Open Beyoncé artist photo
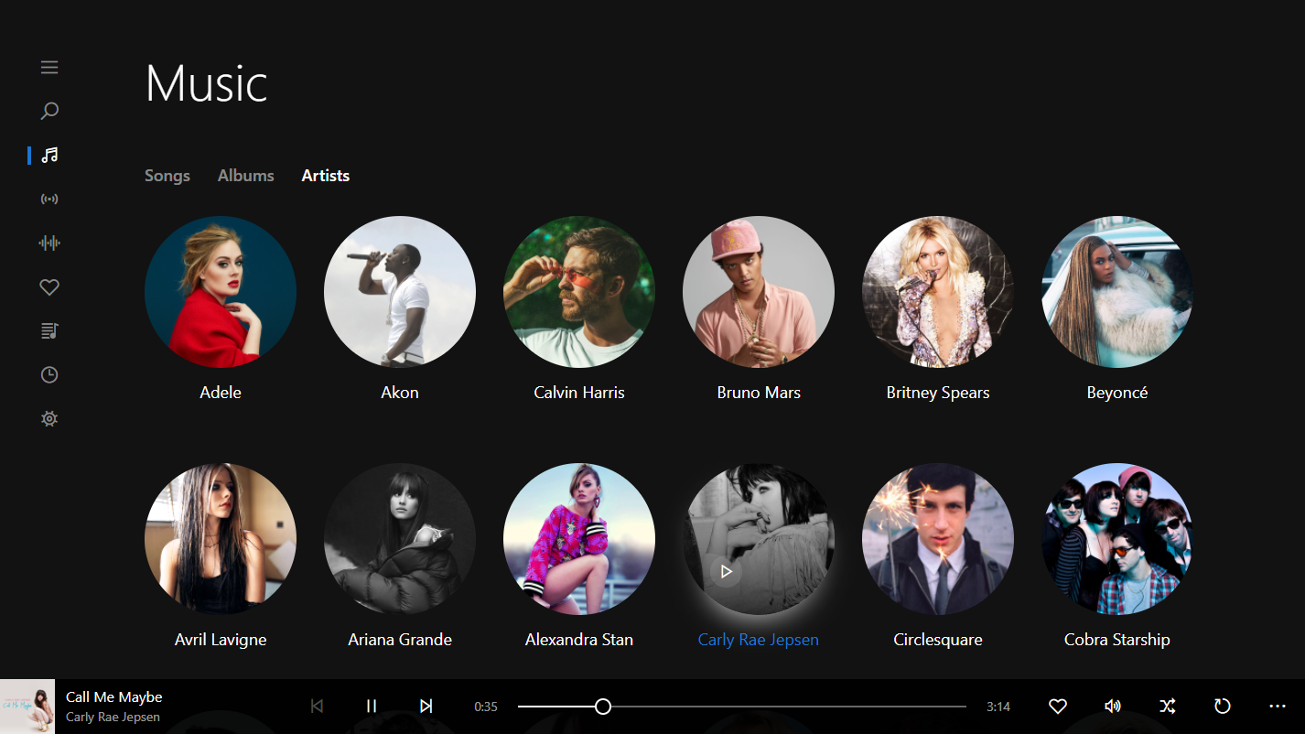1305x734 pixels. pos(1117,292)
